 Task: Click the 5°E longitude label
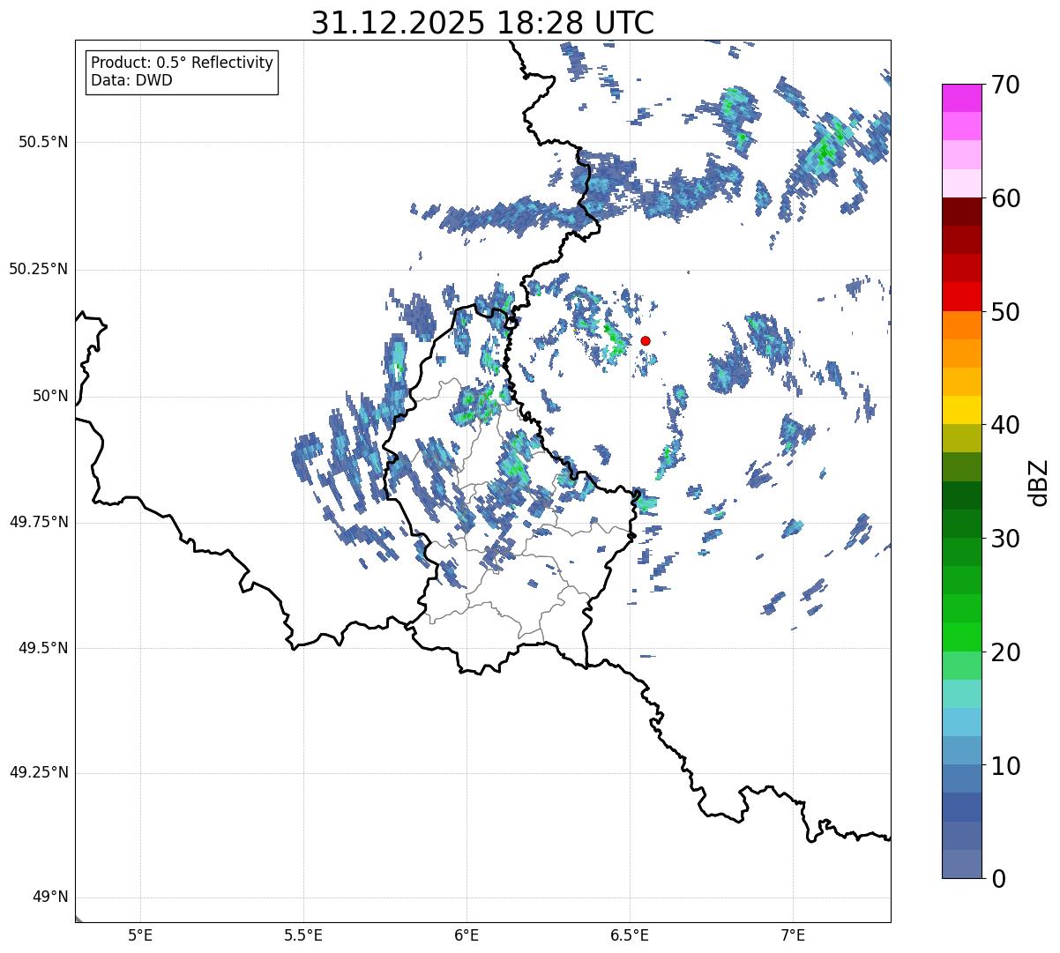pyautogui.click(x=140, y=935)
